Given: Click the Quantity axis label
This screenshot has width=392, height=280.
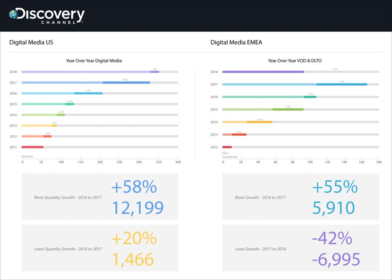Looking at the screenshot, I should click(27, 156).
